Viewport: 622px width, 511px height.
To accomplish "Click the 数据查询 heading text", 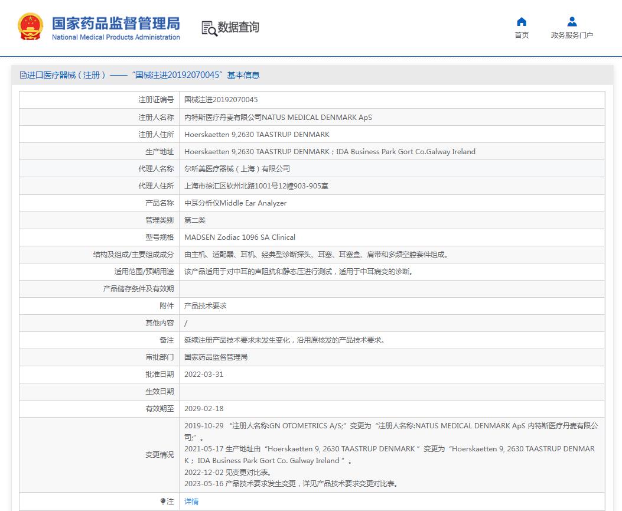I will tap(239, 27).
